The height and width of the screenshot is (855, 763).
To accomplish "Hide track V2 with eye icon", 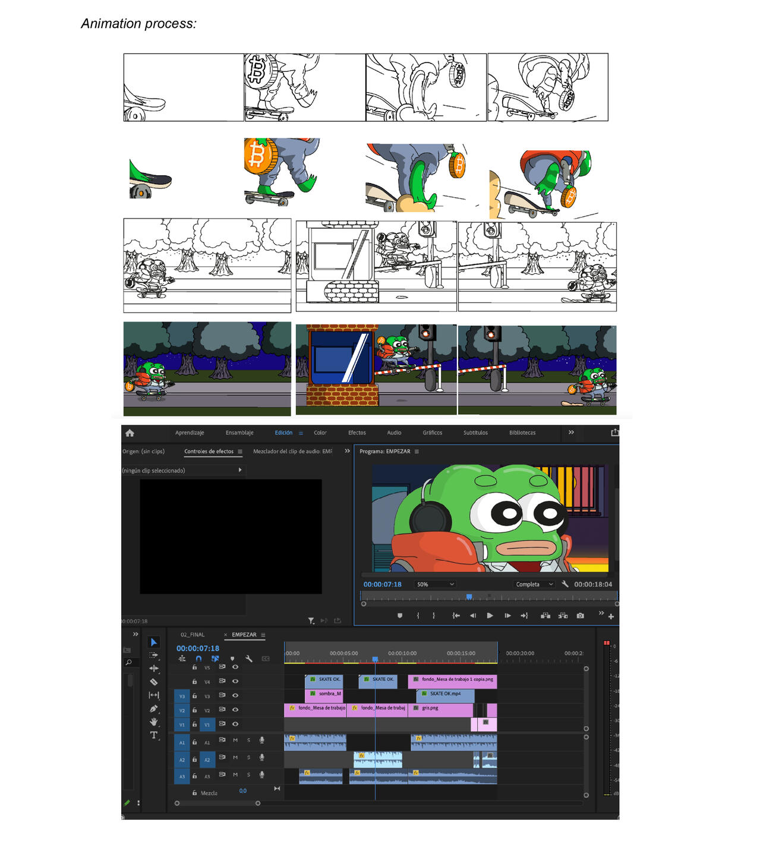I will click(235, 709).
